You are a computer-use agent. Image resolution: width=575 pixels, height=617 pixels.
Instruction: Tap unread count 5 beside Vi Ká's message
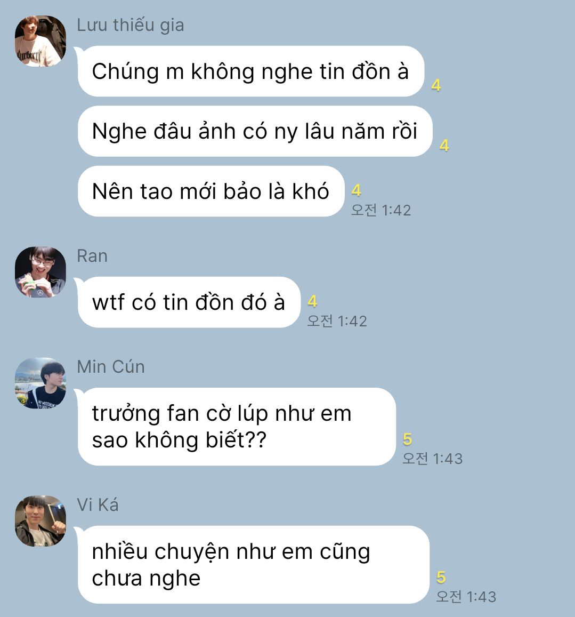(x=441, y=577)
